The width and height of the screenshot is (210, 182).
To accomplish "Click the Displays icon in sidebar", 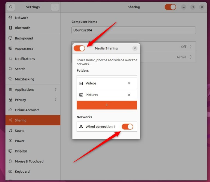I will 10,151.
